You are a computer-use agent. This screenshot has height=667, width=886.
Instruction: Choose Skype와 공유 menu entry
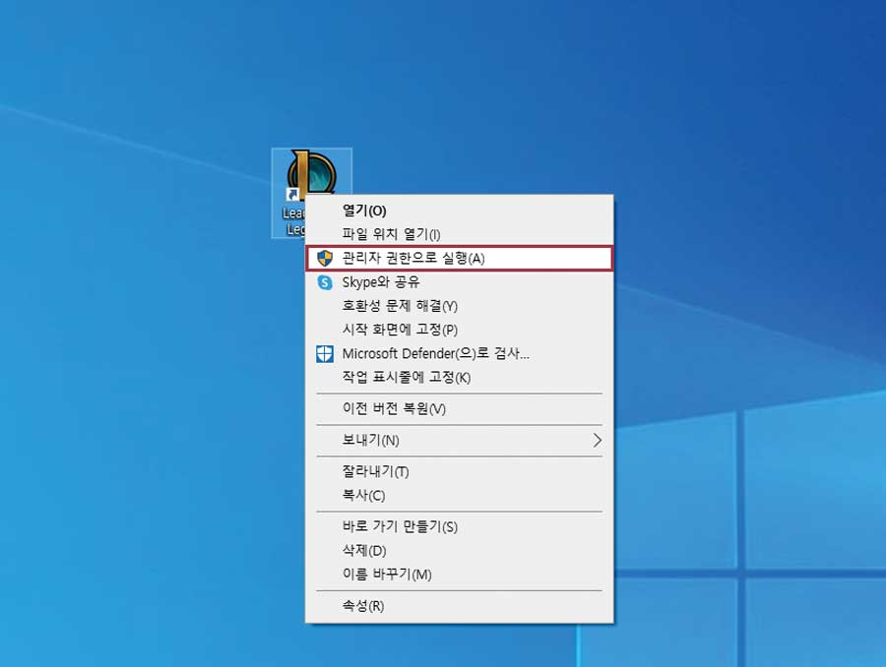[x=459, y=282]
